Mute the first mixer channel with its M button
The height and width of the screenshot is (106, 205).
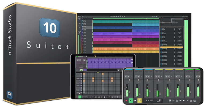tap(126, 76)
